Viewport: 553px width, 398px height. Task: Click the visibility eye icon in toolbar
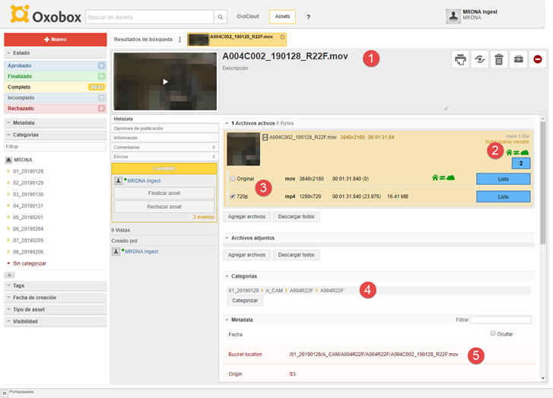tap(480, 59)
